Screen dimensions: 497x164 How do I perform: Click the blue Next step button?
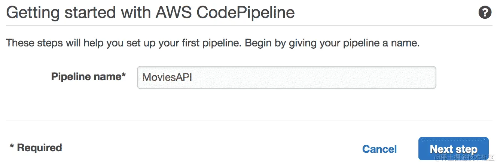pyautogui.click(x=453, y=149)
